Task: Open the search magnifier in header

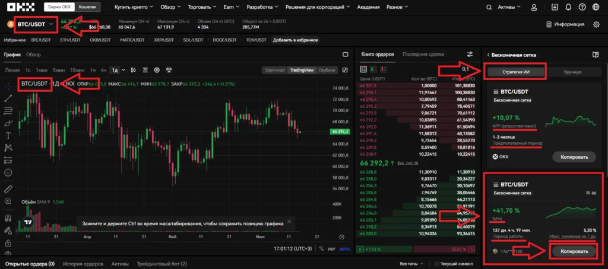Action: (490, 7)
